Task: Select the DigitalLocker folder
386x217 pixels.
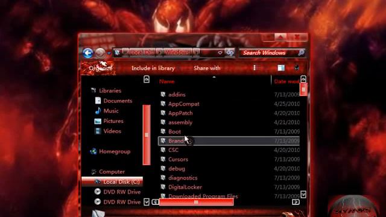Action: (185, 187)
